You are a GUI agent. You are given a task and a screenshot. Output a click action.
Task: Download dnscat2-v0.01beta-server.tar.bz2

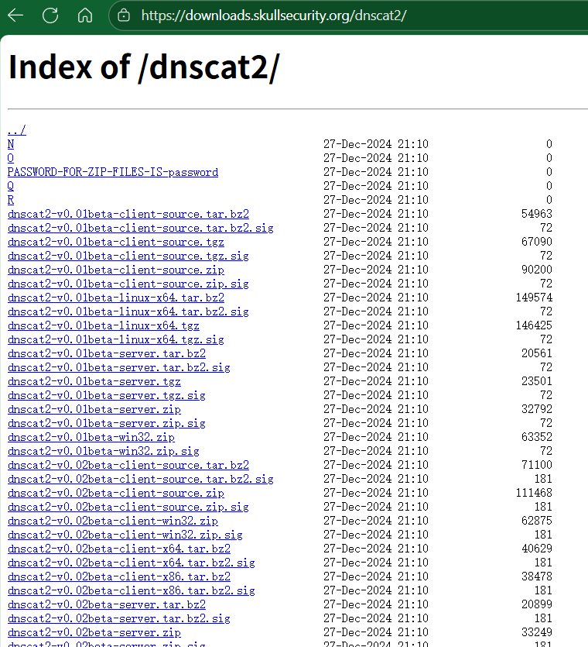pos(107,353)
